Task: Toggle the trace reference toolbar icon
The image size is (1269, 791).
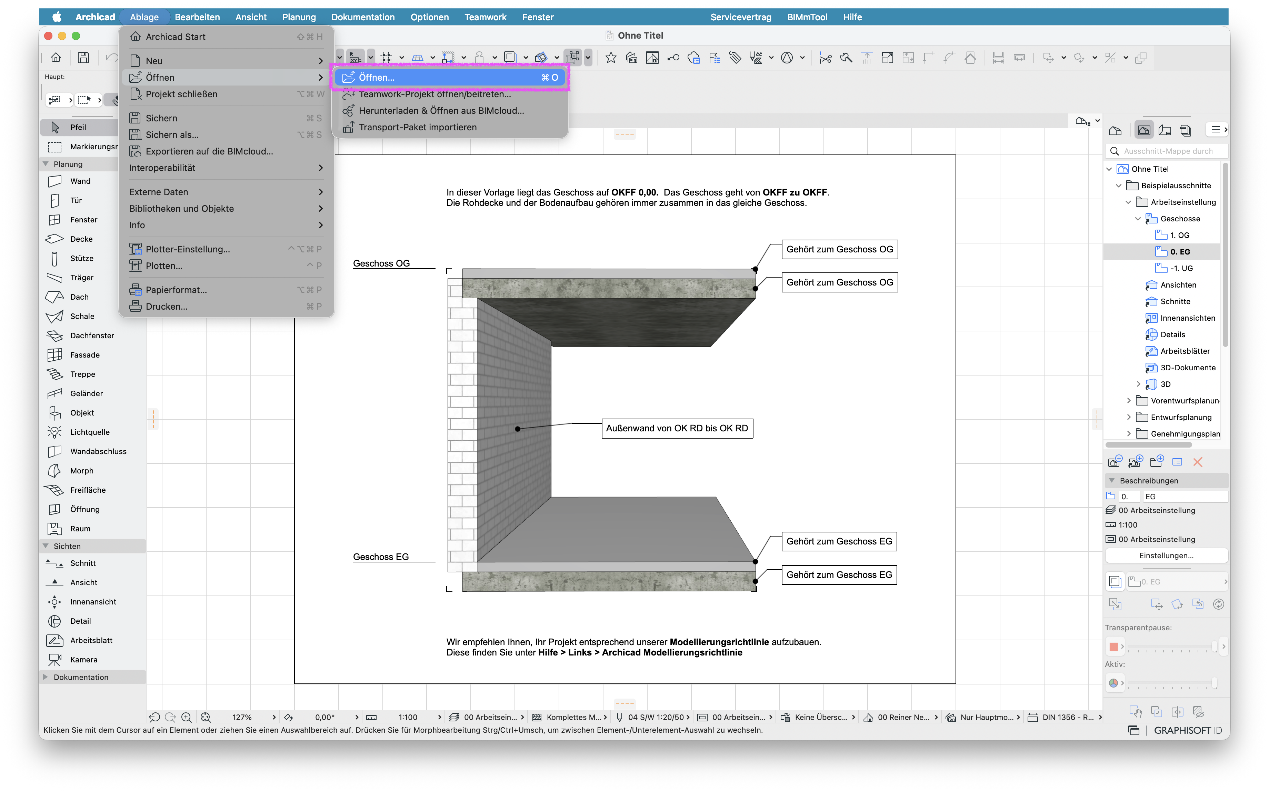Action: pos(510,58)
